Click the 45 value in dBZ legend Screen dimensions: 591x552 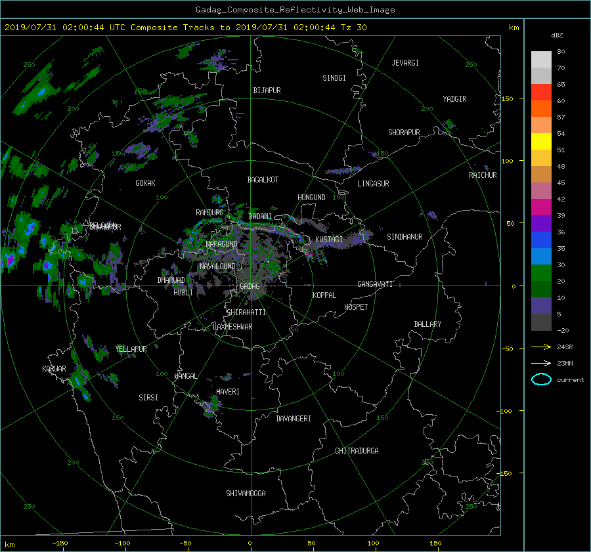click(561, 182)
